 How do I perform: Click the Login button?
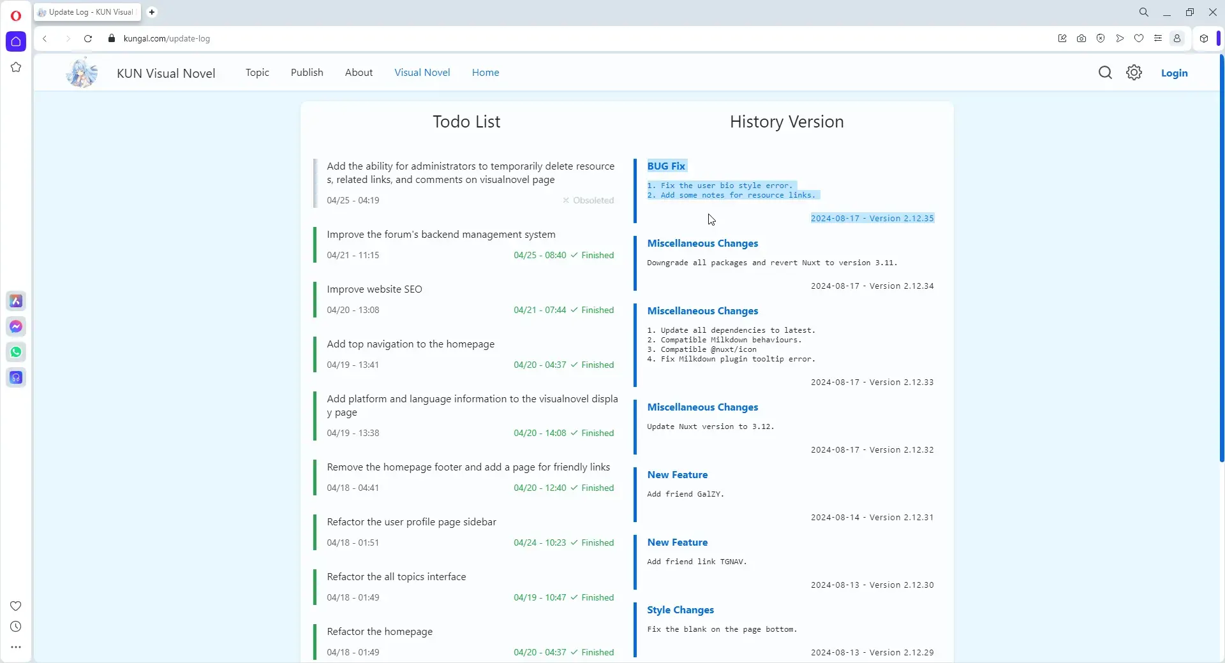point(1174,73)
